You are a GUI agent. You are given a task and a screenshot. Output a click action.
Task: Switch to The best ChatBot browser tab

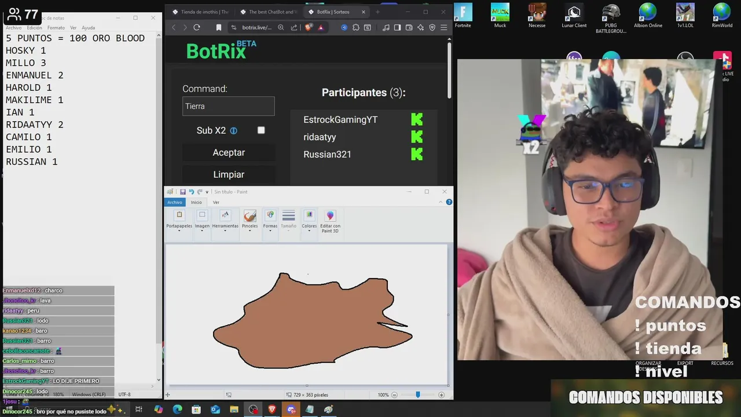pyautogui.click(x=269, y=12)
